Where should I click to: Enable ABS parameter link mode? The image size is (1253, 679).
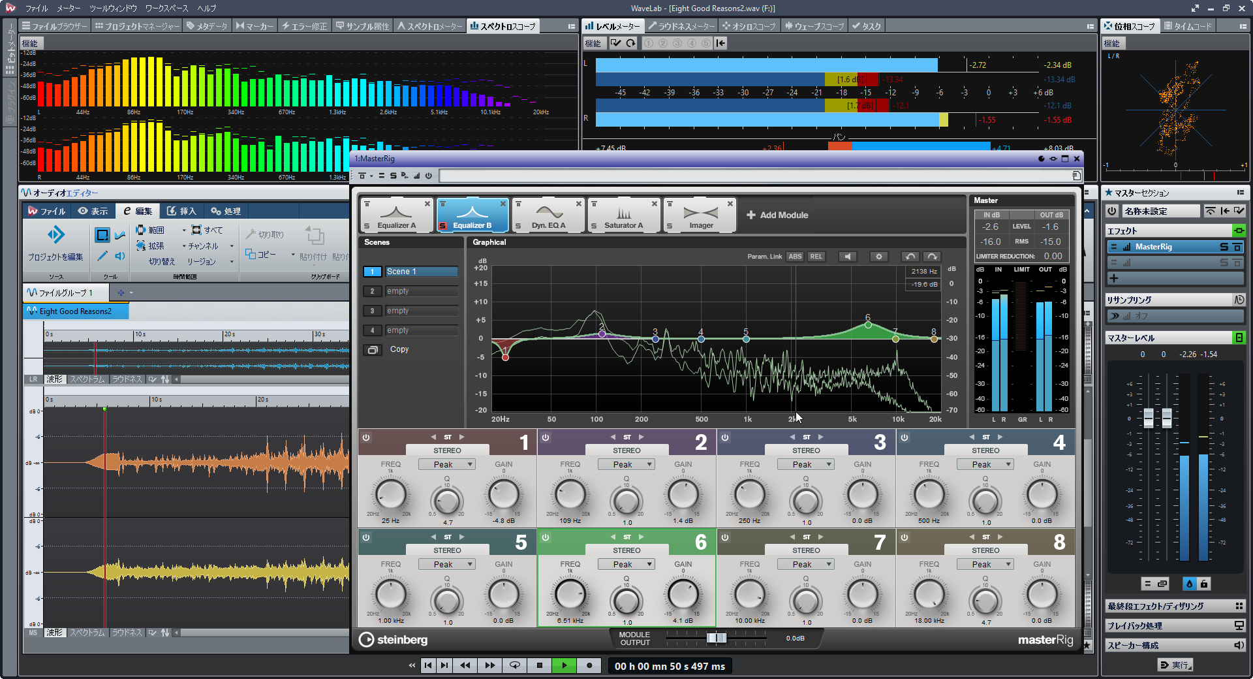tap(795, 257)
